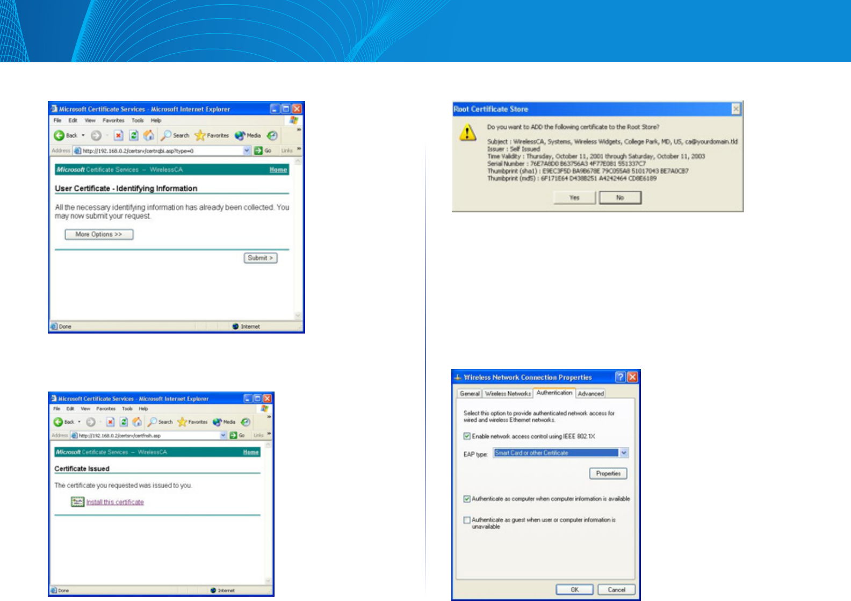Image resolution: width=851 pixels, height=601 pixels.
Task: Switch to the Wireless Networks tab
Action: [x=508, y=394]
